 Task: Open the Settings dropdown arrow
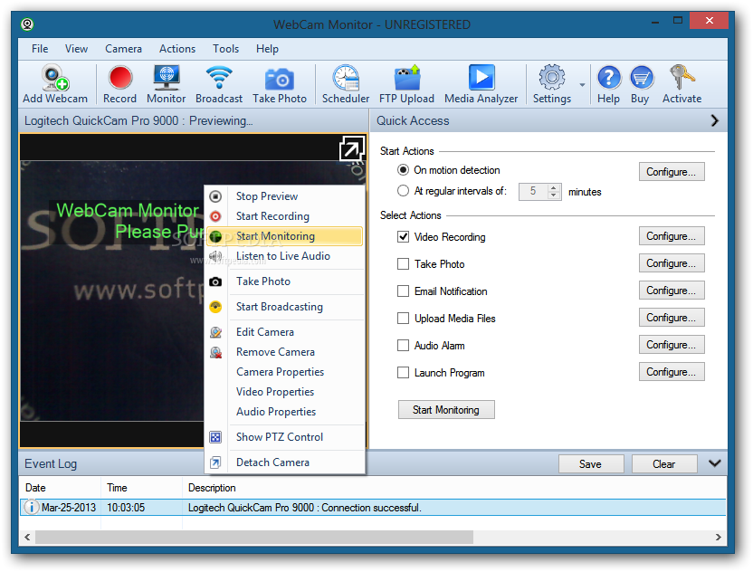tap(582, 85)
